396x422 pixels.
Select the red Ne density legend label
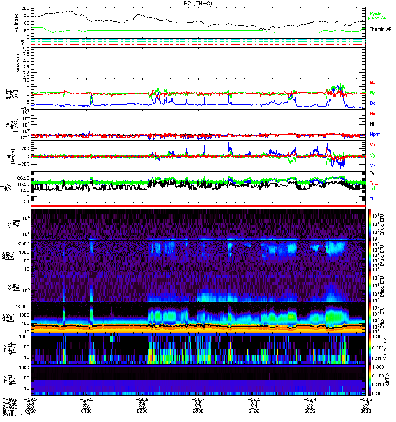373,113
